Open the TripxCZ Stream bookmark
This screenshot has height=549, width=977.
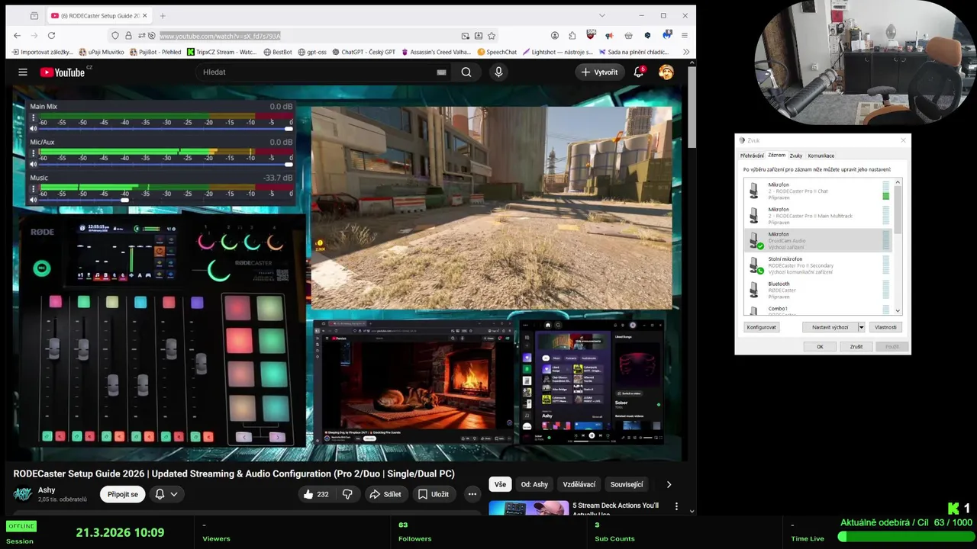[222, 52]
